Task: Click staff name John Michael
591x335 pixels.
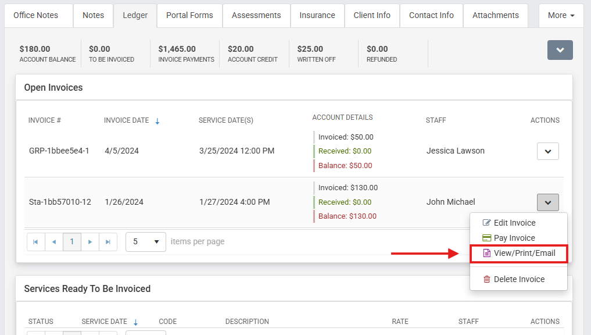Action: 451,202
